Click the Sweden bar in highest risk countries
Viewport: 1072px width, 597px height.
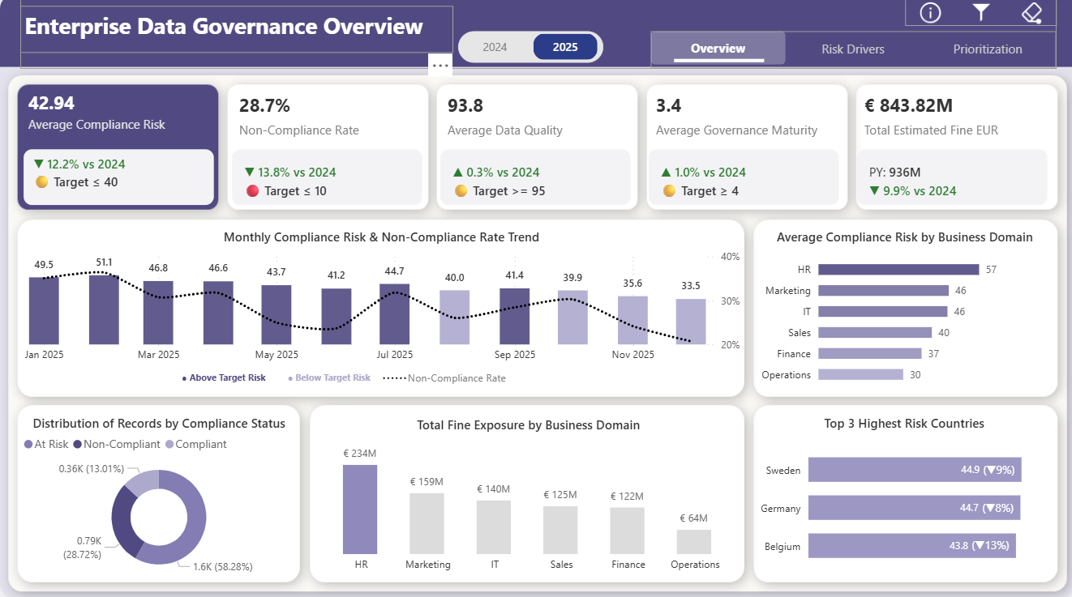pyautogui.click(x=914, y=470)
